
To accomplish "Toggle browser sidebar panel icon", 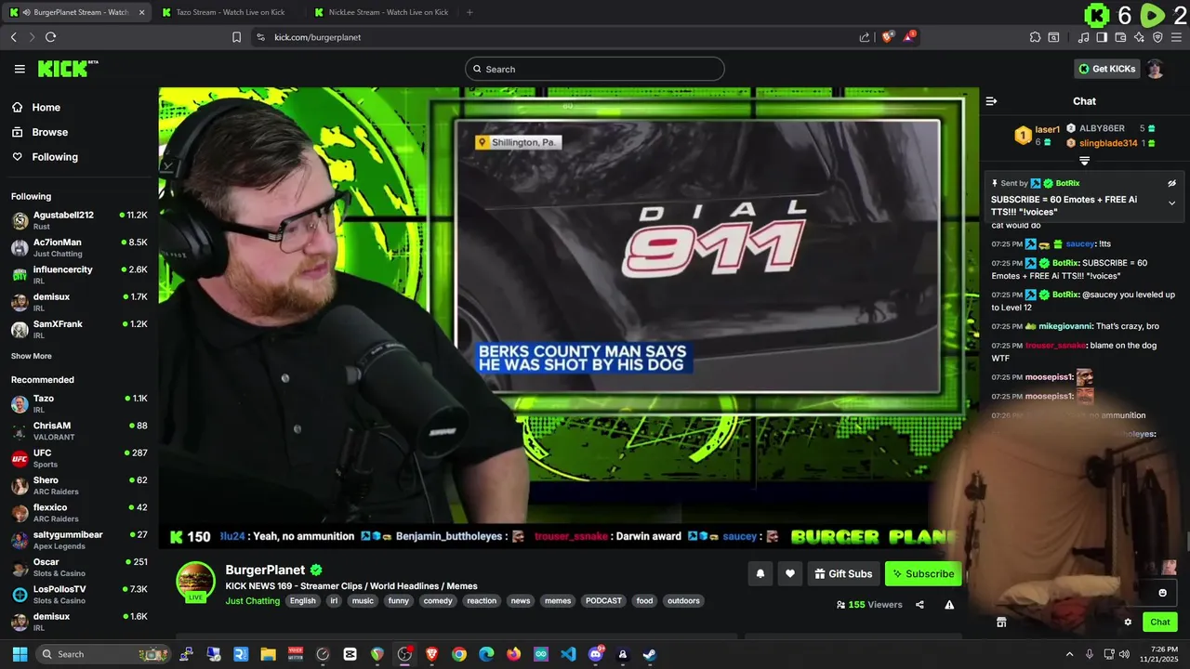I will [x=1102, y=37].
